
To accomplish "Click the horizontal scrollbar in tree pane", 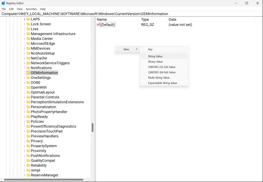I will coord(44,180).
